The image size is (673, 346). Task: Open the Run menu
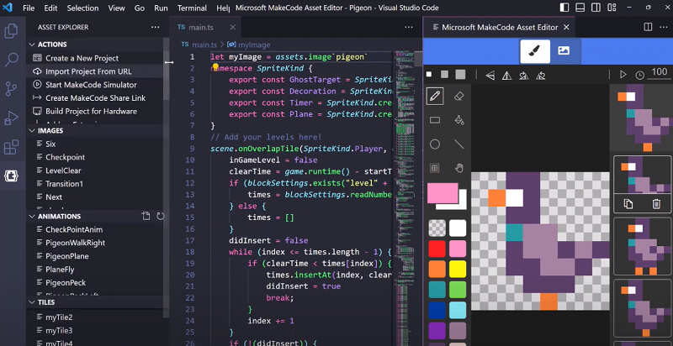pyautogui.click(x=161, y=8)
